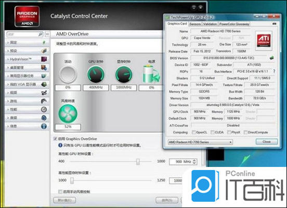Collapse the sidebar with the « button
287x208 pixels.
pyautogui.click(x=47, y=34)
